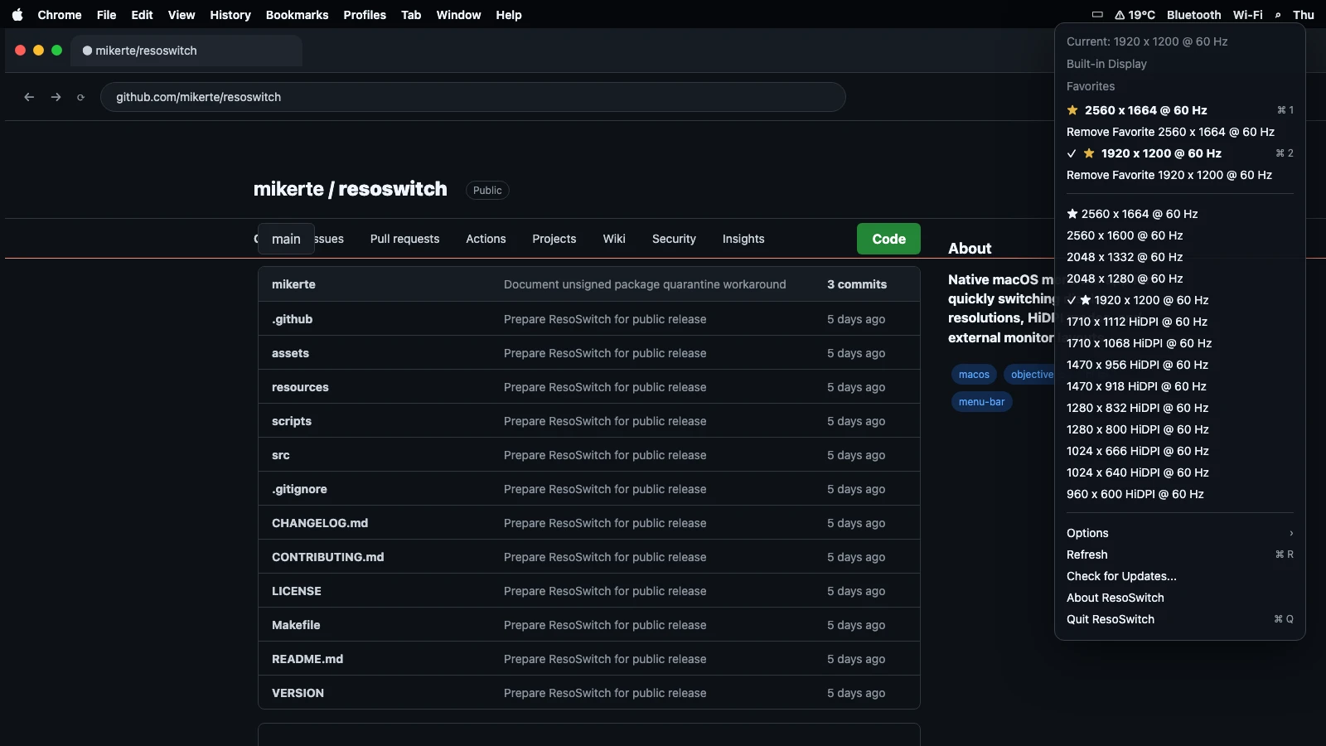The image size is (1326, 746).
Task: Open the src folder
Action: 281,455
